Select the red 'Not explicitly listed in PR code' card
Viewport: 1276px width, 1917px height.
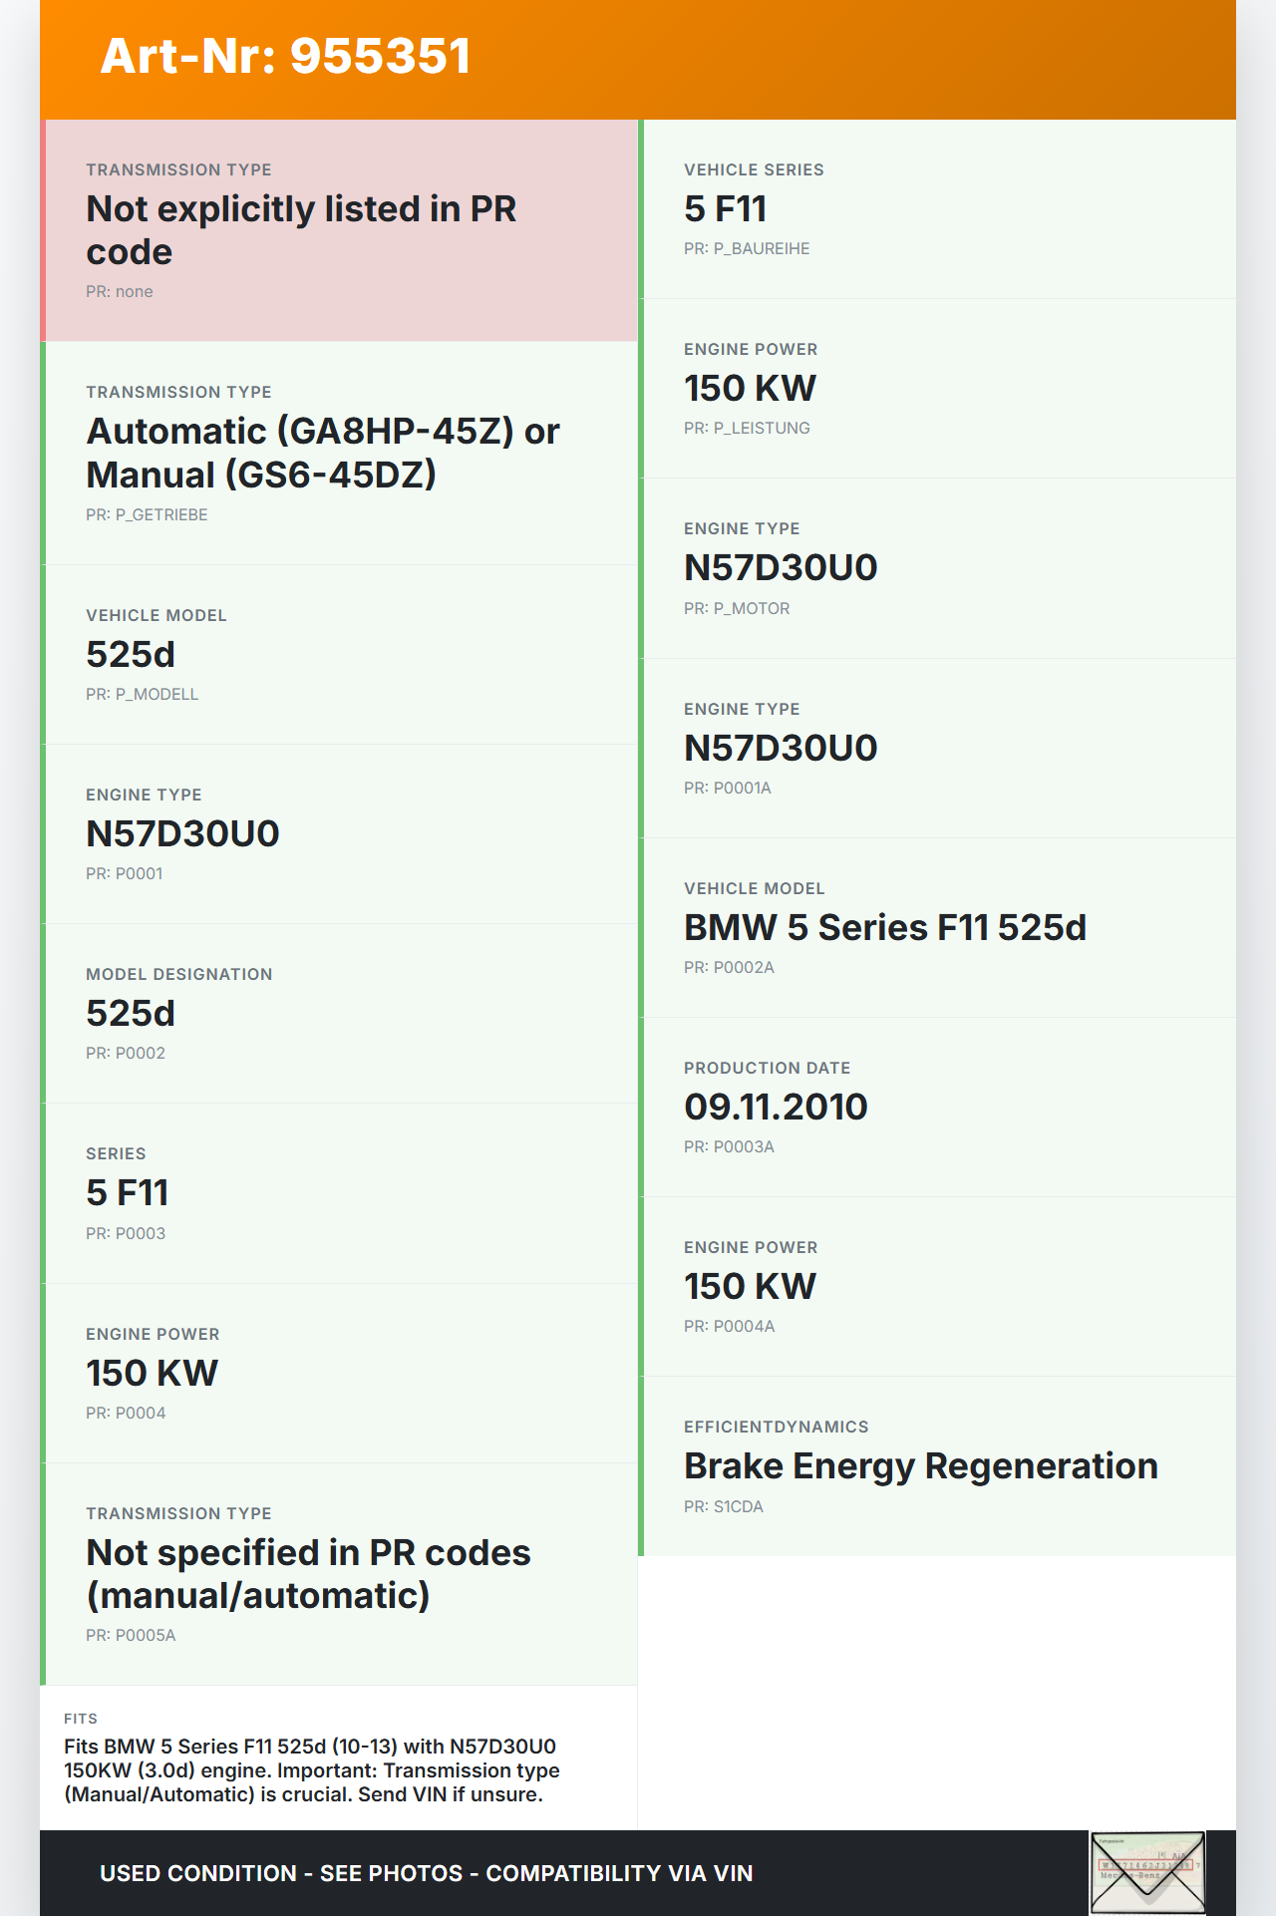[x=339, y=230]
